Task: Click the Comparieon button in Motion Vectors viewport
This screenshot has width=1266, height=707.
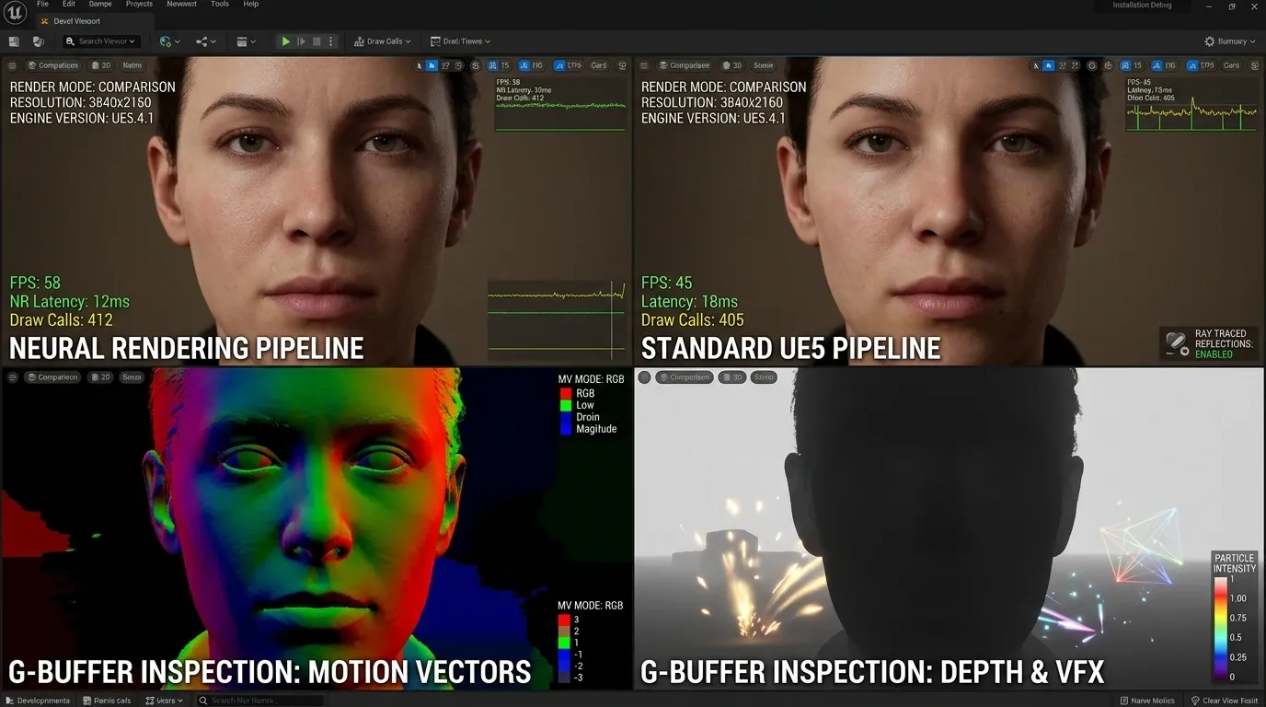Action: click(52, 377)
